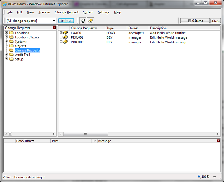Click the LOAD01 yellow book icon

(66, 33)
